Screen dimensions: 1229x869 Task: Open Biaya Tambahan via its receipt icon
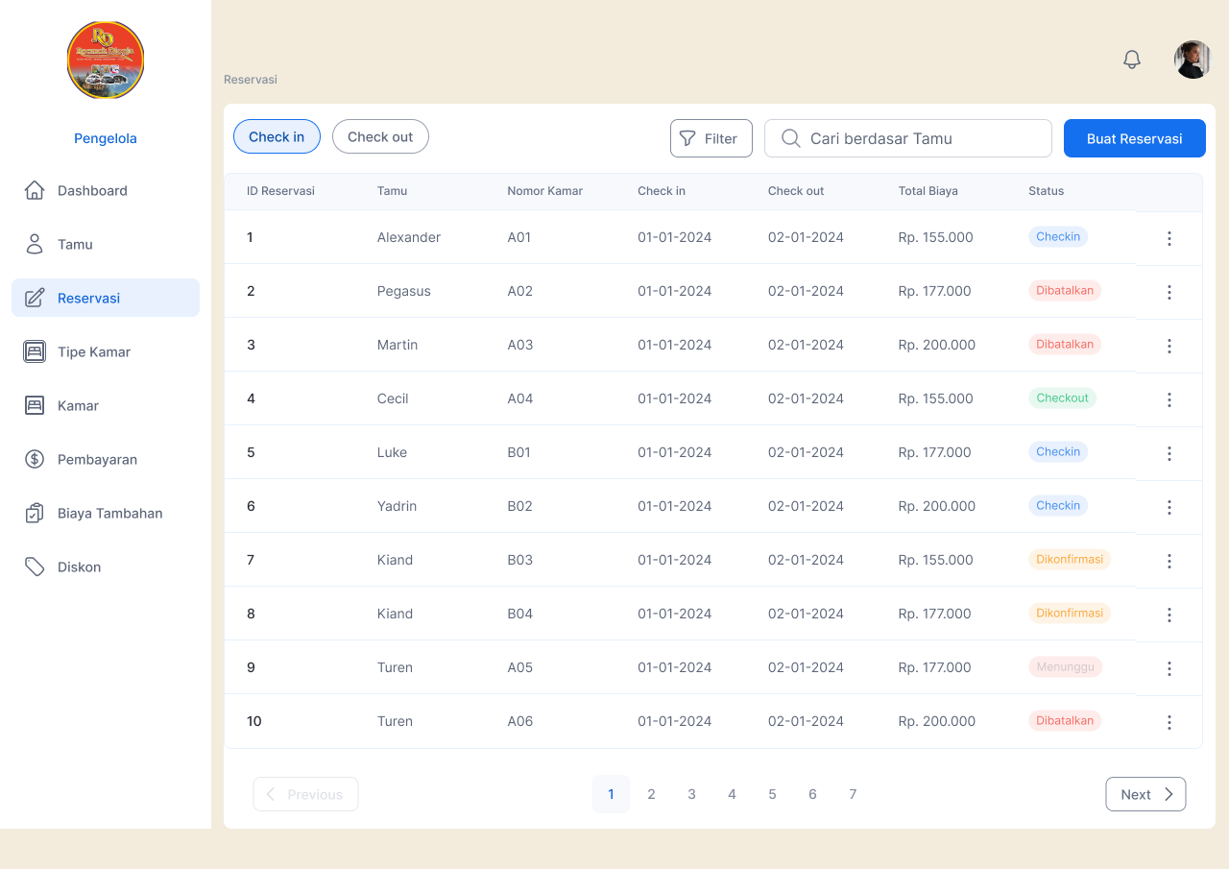(x=35, y=513)
